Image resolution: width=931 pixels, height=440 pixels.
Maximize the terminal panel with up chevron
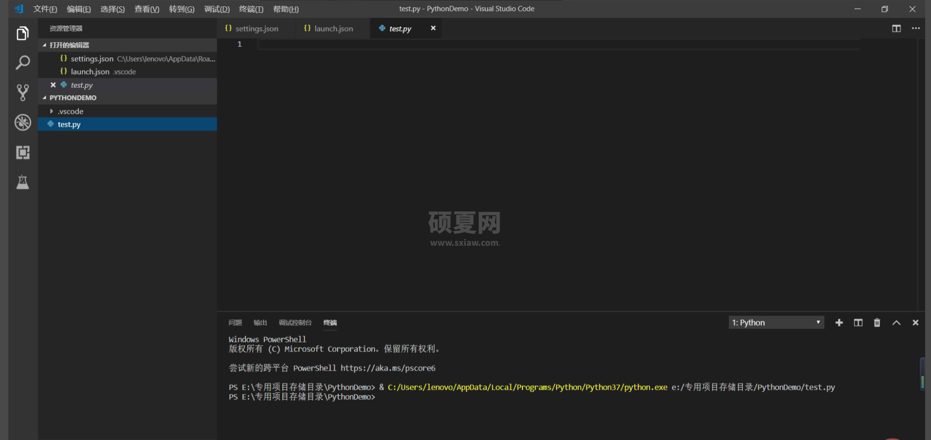[896, 323]
